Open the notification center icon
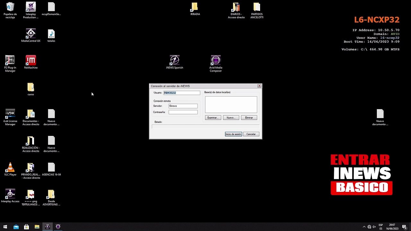Image resolution: width=411 pixels, height=231 pixels. 405,227
